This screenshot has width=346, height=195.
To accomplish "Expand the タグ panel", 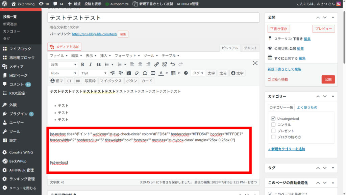I will tap(333, 168).
